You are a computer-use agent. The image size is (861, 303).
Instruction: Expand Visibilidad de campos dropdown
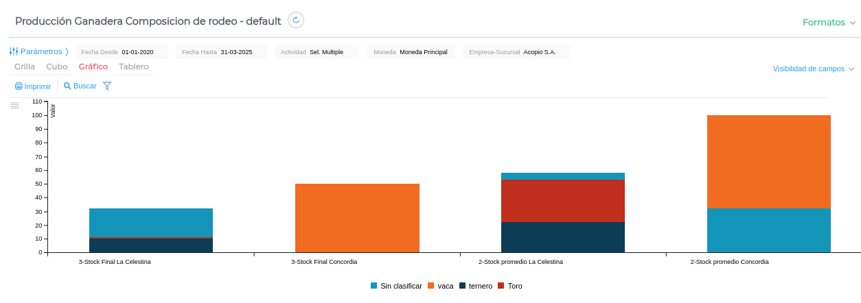(813, 69)
